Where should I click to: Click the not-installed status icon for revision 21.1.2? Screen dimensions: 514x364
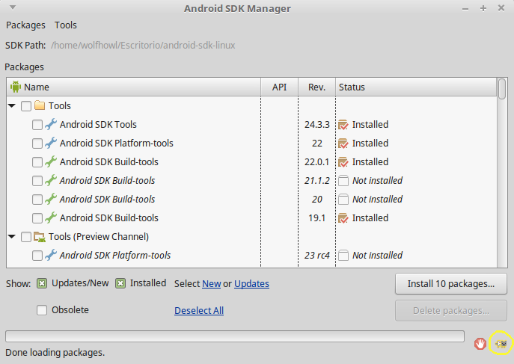pos(343,181)
